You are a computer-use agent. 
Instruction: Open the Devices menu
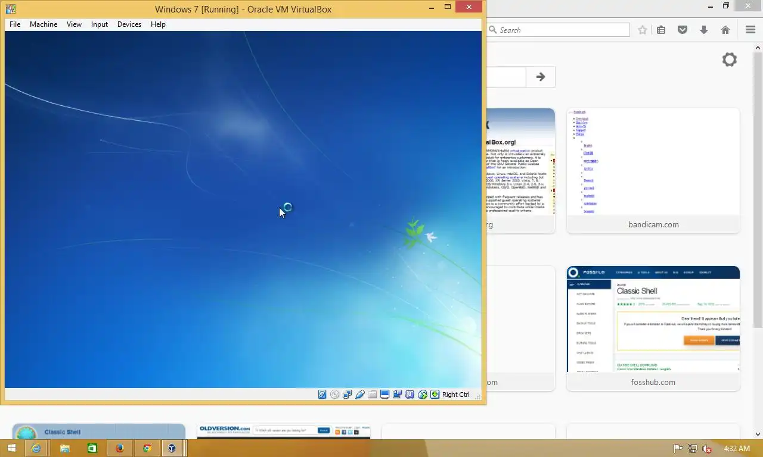129,24
